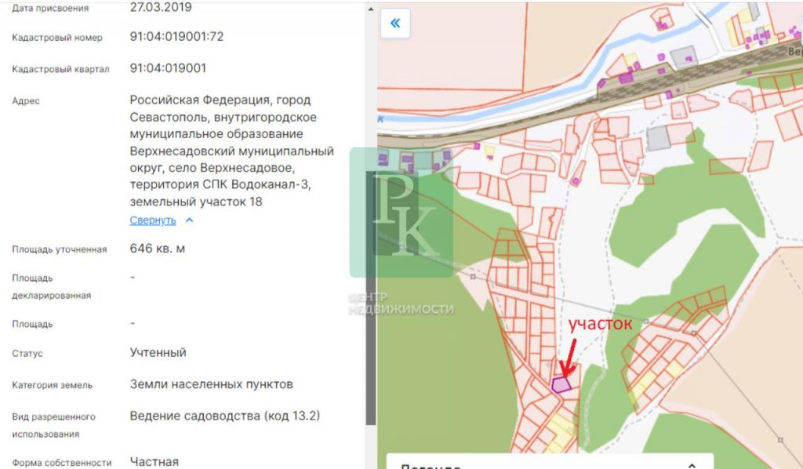Click the cadastral number 91:04:019001:72

(x=176, y=37)
